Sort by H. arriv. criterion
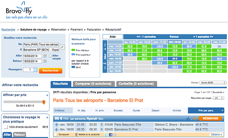228x138 pixels. [100, 111]
